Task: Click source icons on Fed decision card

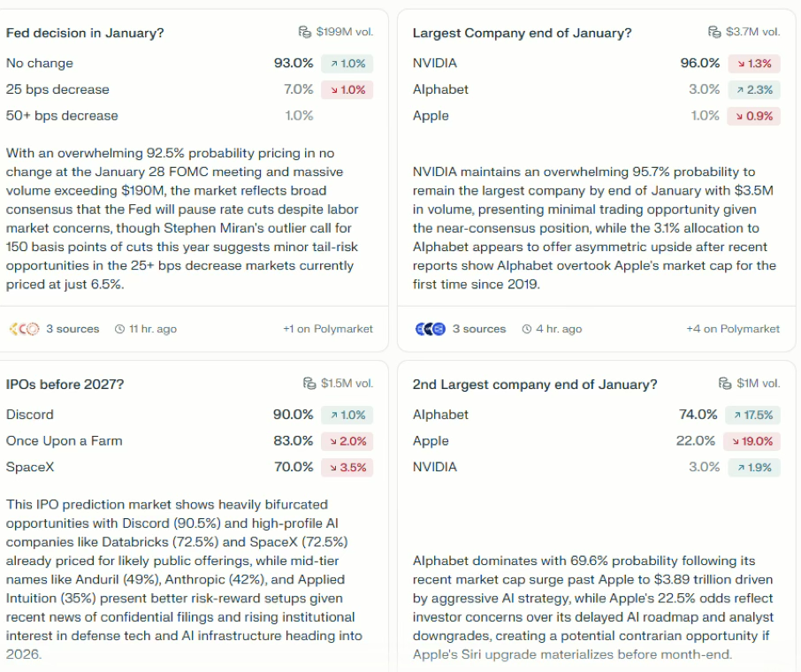Action: (24, 329)
